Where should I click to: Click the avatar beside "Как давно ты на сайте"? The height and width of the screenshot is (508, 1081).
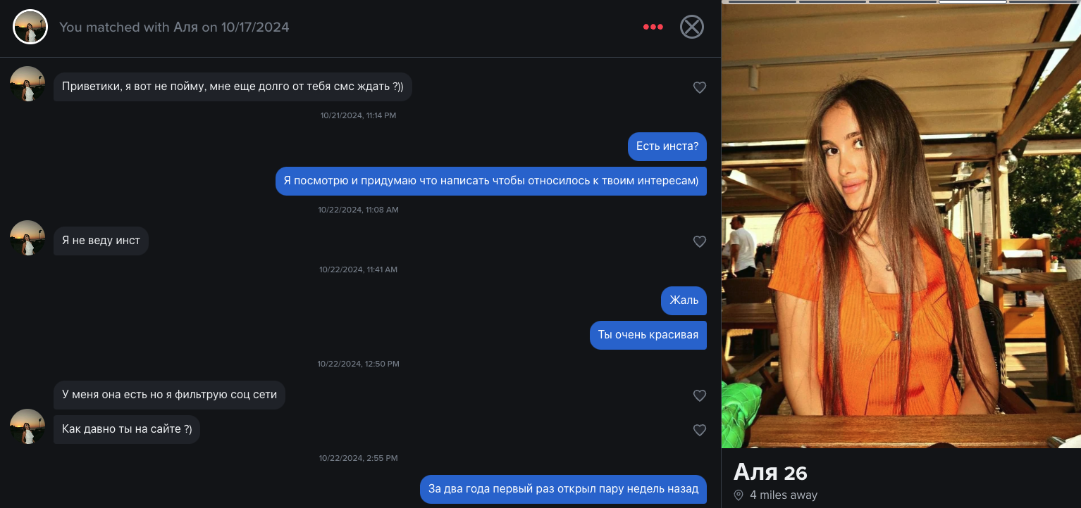tap(27, 426)
